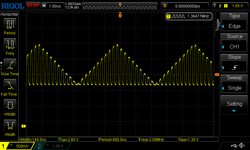Select the Fall Time measurement icon

(x=10, y=85)
